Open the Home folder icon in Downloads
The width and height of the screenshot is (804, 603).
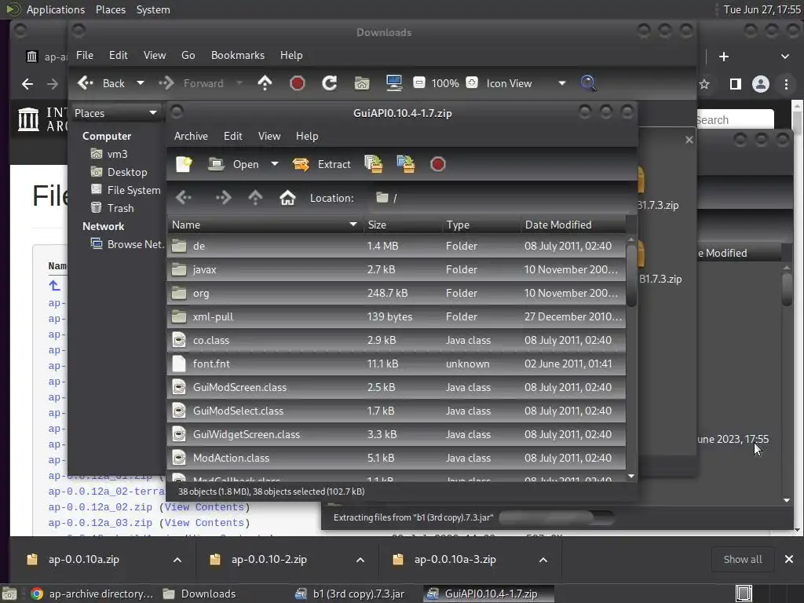(362, 83)
